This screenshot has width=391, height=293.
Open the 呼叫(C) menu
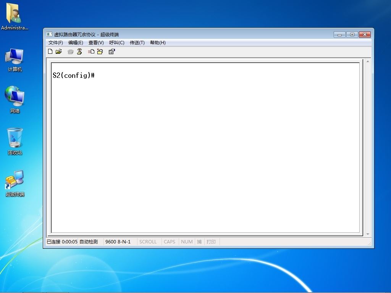[x=117, y=43]
